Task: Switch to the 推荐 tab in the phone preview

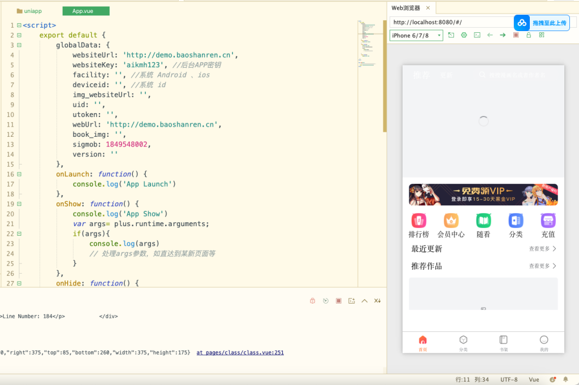Action: [422, 75]
